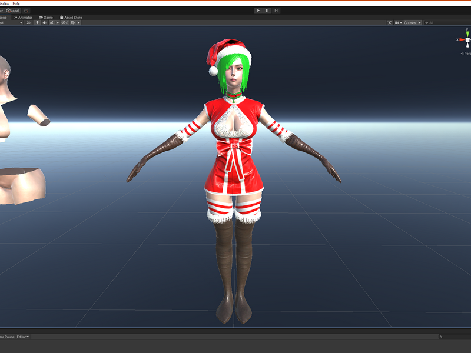The image size is (471, 353).
Task: Open the Gizmos dropdown arrow
Action: click(420, 23)
